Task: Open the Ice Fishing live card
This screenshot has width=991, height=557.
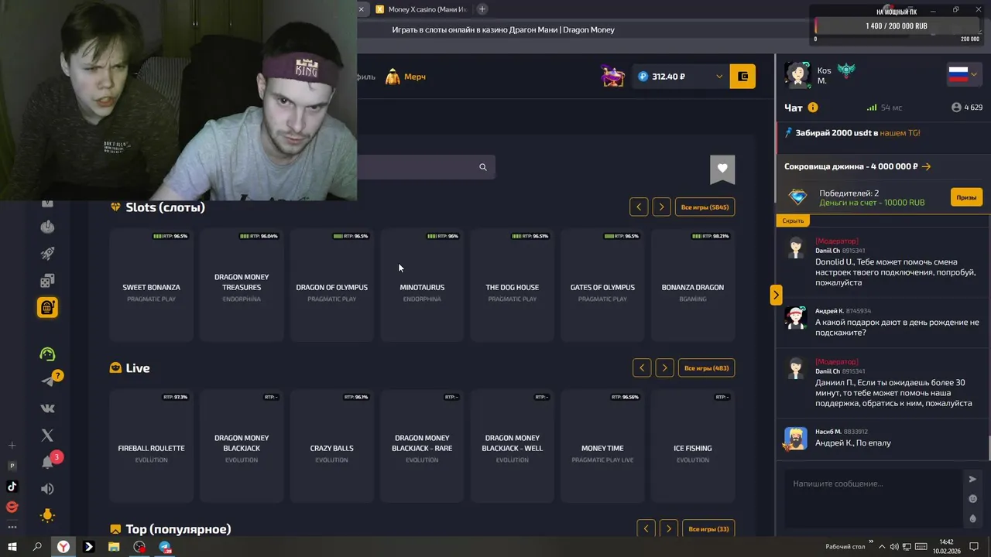Action: [x=693, y=446]
